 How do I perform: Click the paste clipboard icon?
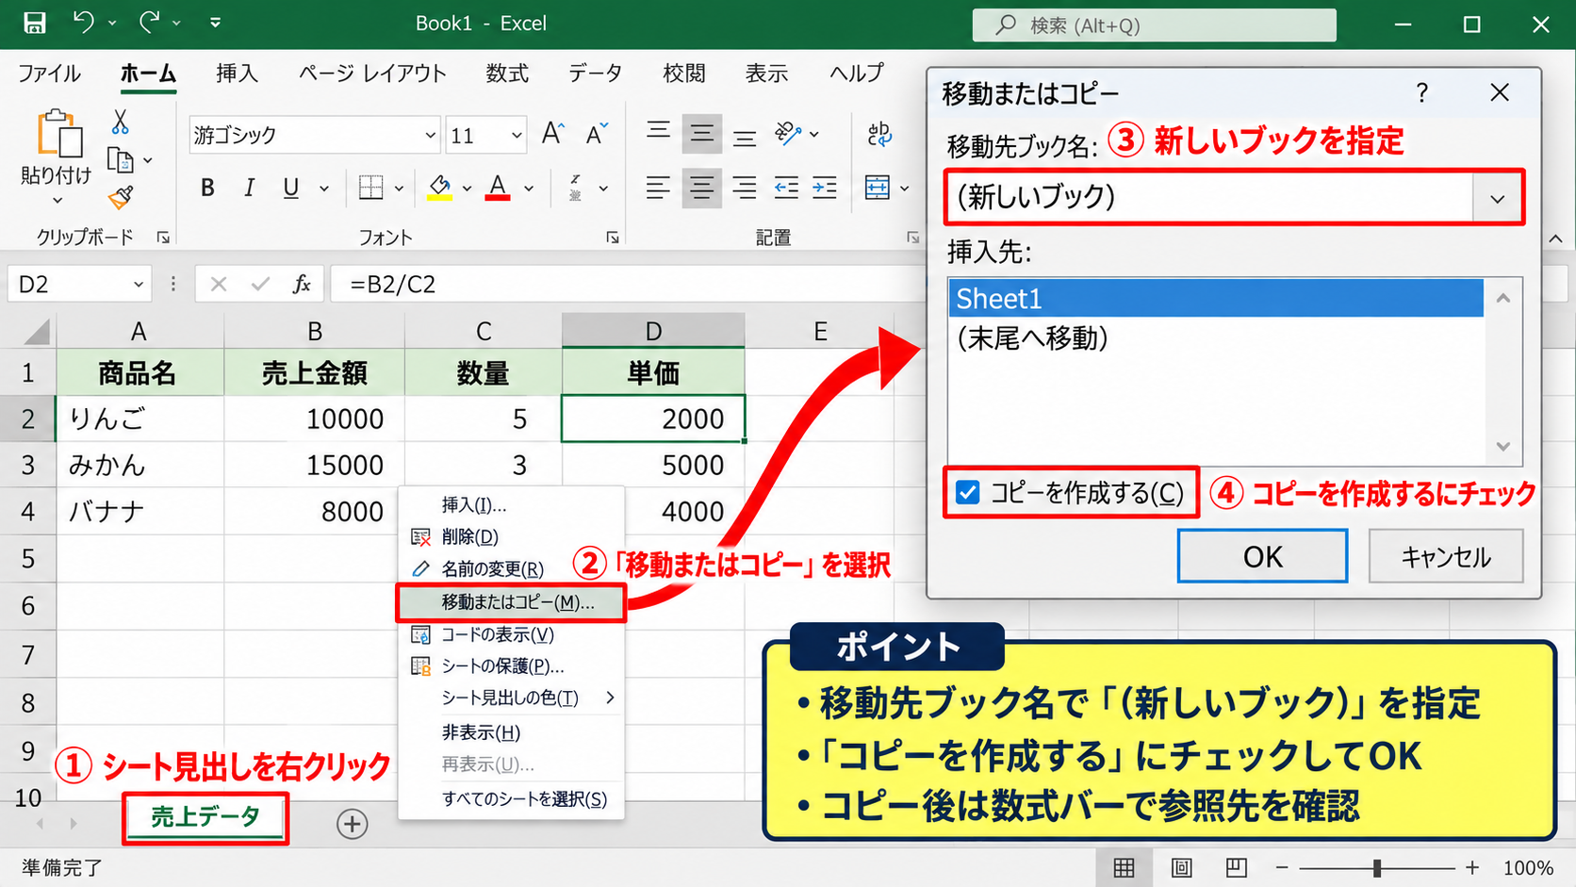coord(58,133)
